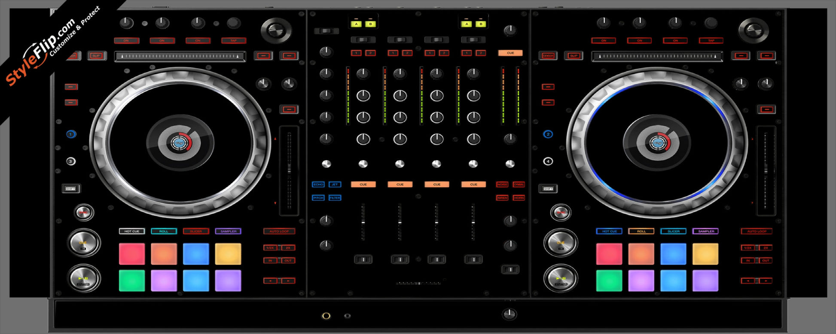Image resolution: width=836 pixels, height=334 pixels.
Task: Tap the right deck SYNC button
Action: click(561, 212)
